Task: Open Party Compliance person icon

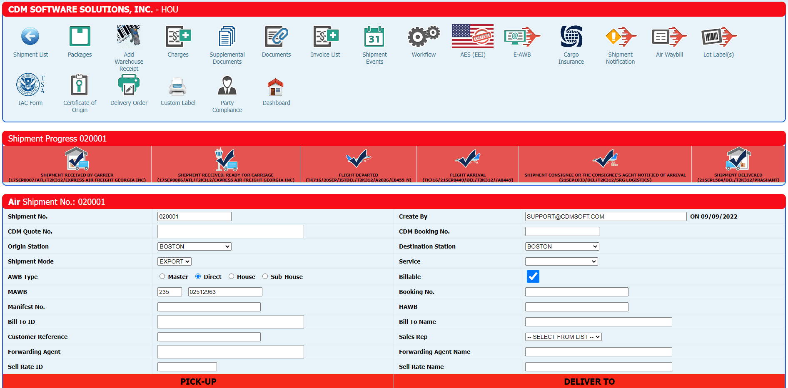Action: tap(227, 85)
